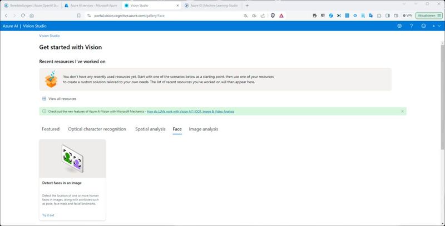
Task: Open the How do LLMs work link
Action: click(x=190, y=112)
